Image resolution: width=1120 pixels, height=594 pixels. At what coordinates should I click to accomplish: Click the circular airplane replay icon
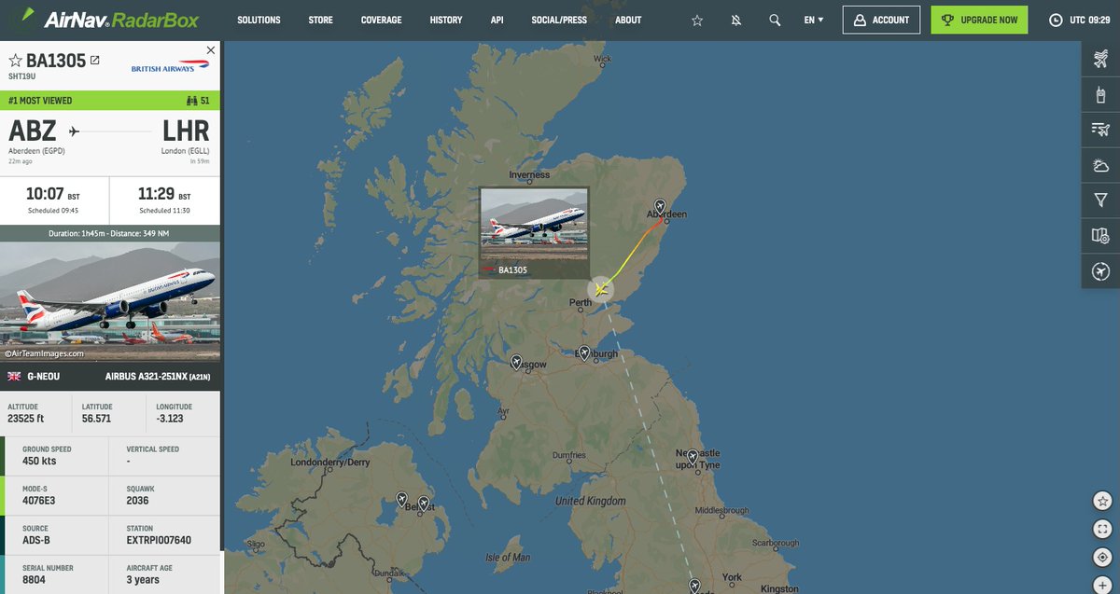point(1100,271)
